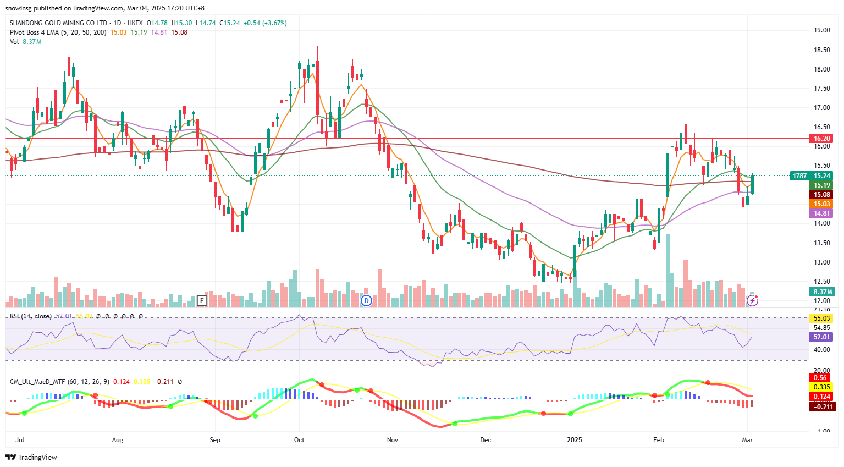Image resolution: width=844 pixels, height=467 pixels.
Task: Click the Oct label on time axis
Action: coord(299,440)
